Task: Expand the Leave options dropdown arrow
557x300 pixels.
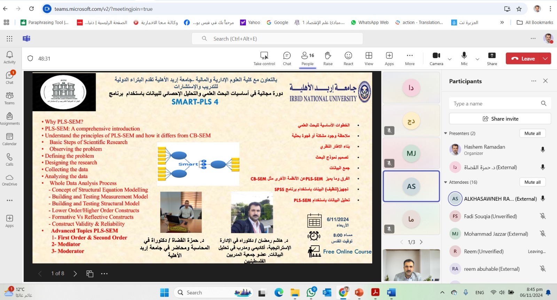Action: (x=545, y=58)
